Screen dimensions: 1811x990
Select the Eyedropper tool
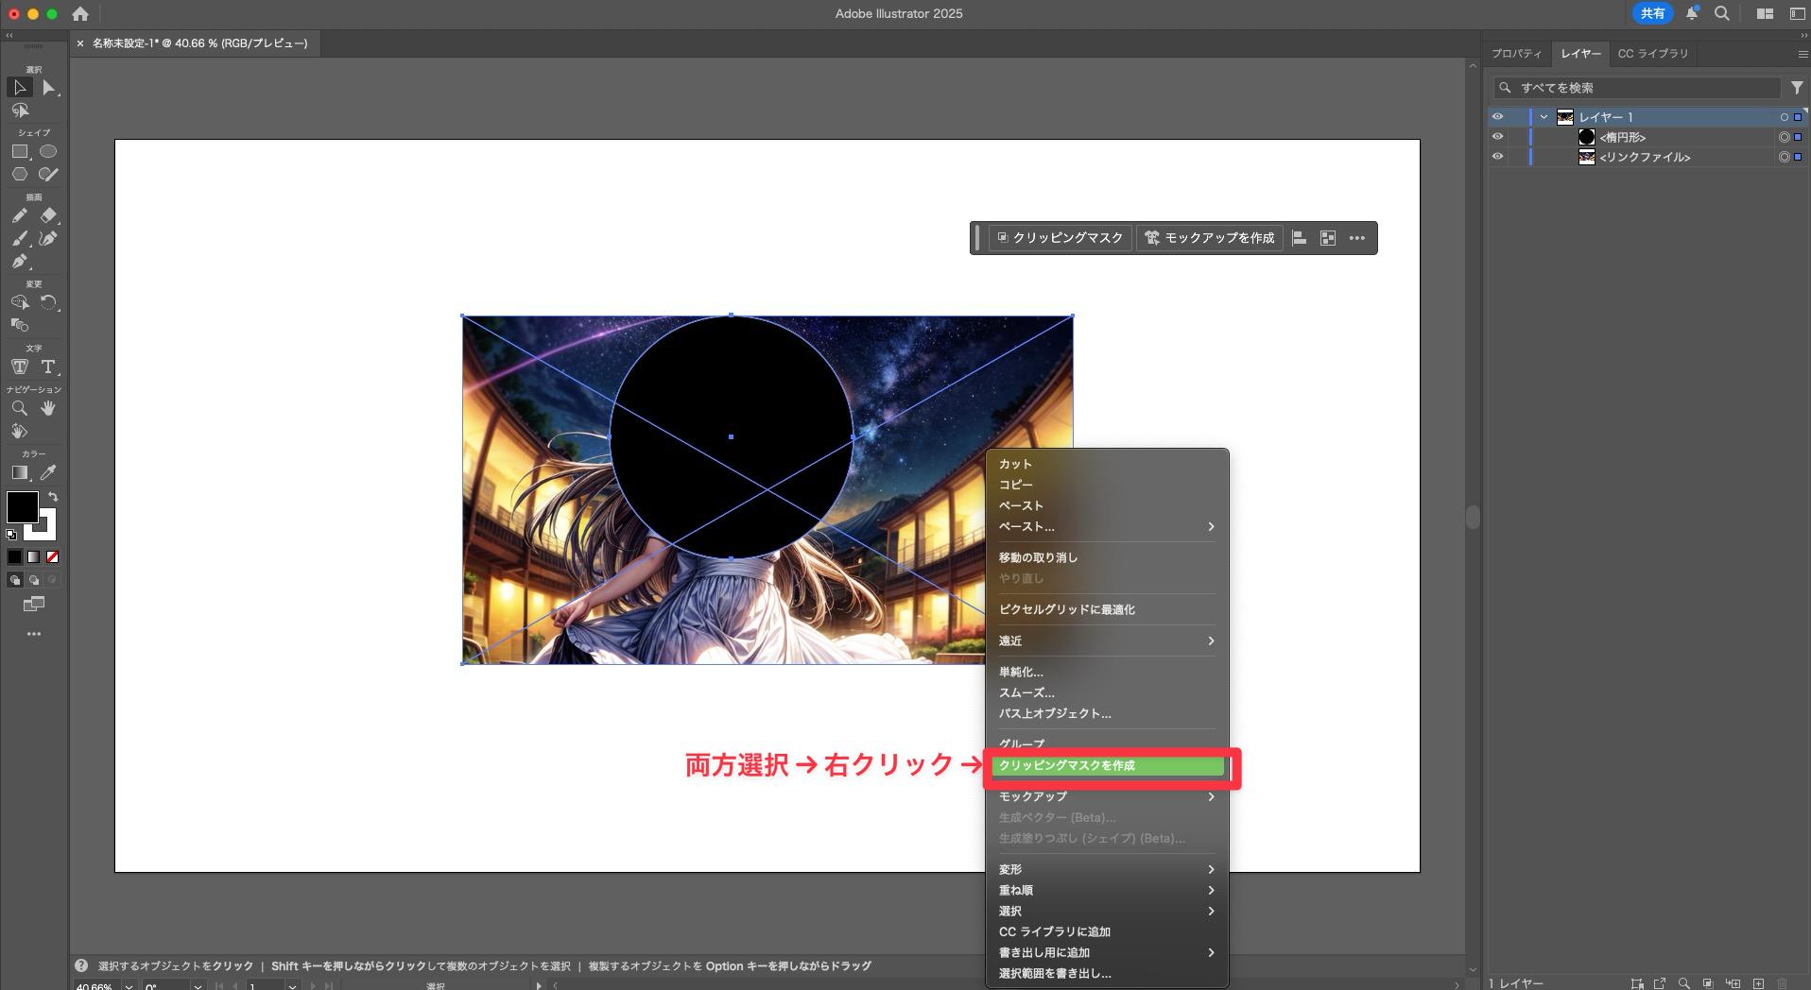coord(48,472)
